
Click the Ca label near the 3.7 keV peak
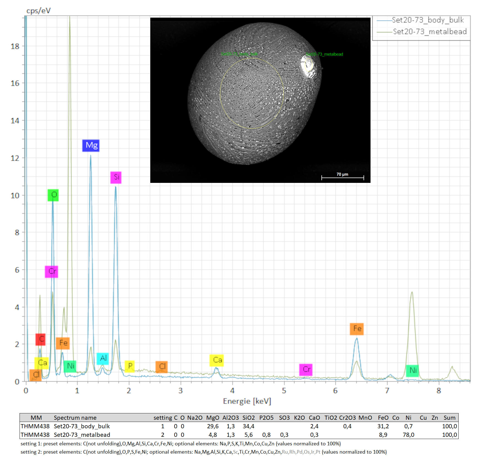point(217,360)
